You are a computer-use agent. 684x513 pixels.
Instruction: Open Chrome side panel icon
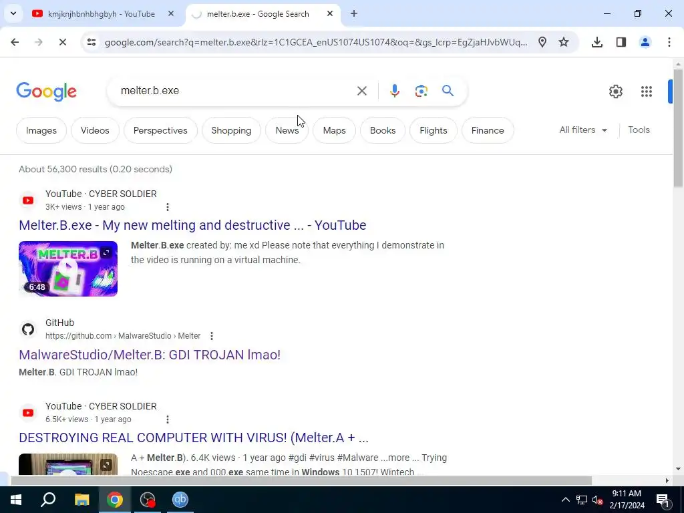(621, 42)
